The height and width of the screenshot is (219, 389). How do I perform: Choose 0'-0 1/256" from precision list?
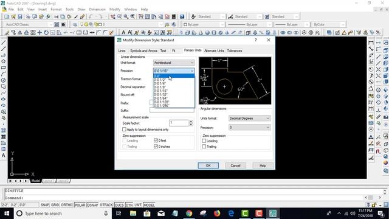pos(174,106)
